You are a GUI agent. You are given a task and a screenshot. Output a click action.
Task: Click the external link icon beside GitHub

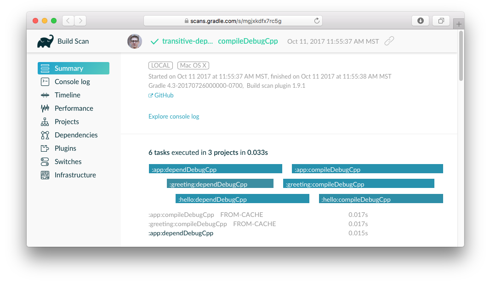tap(151, 96)
